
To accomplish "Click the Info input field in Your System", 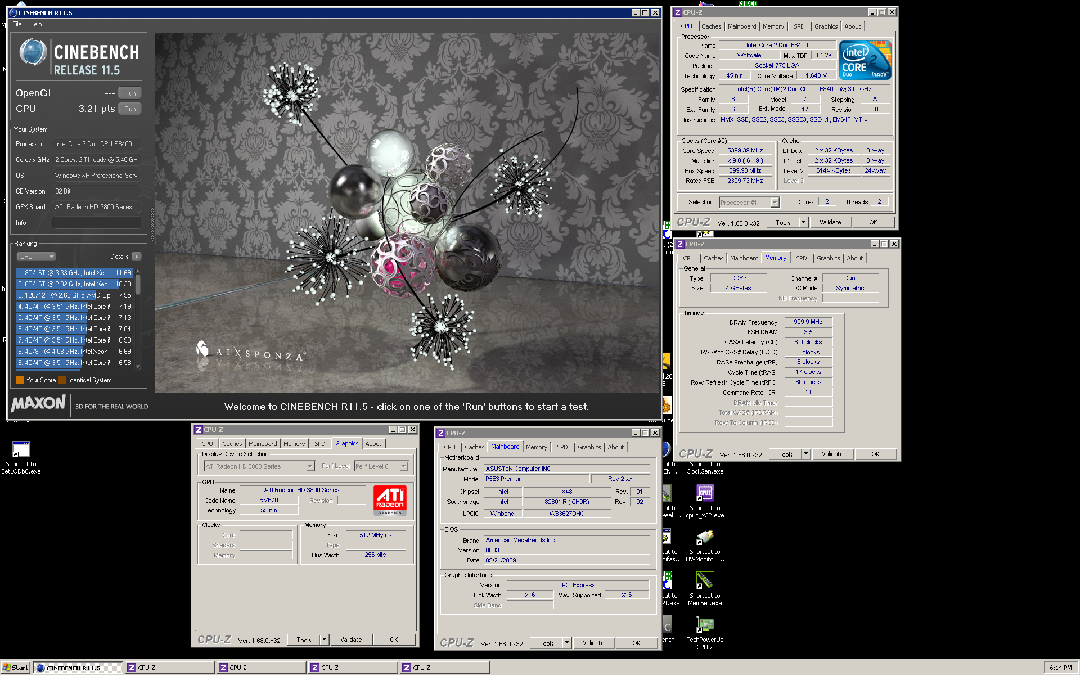I will 96,223.
